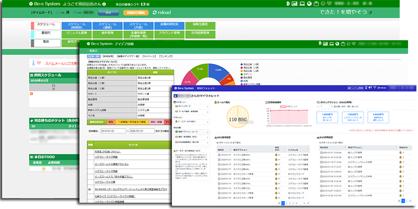Click the heart icon beside the spam mail notice
This screenshot has width=418, height=209.
click(39, 63)
